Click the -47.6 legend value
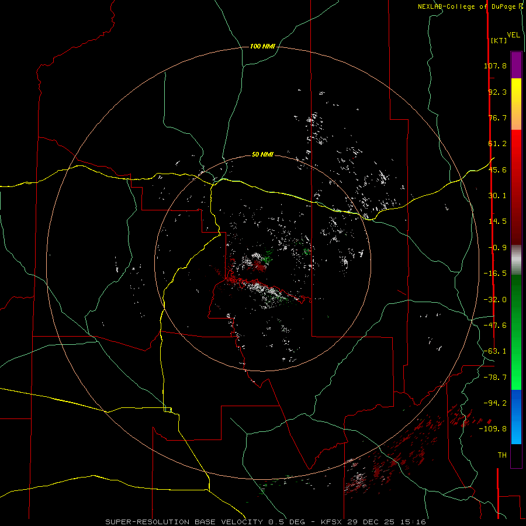Screen dimensions: 526x526 coord(495,326)
